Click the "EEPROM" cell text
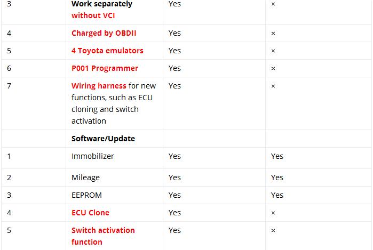The height and width of the screenshot is (250, 373). point(86,195)
